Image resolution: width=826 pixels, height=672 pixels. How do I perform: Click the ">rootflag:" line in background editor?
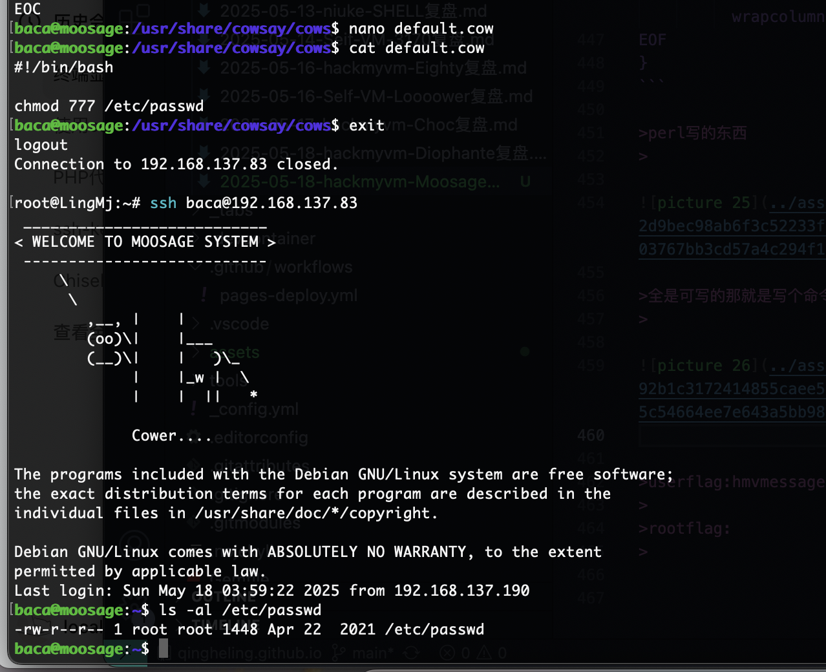click(684, 529)
